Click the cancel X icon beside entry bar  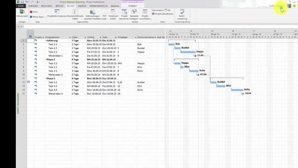pyautogui.click(x=19, y=27)
